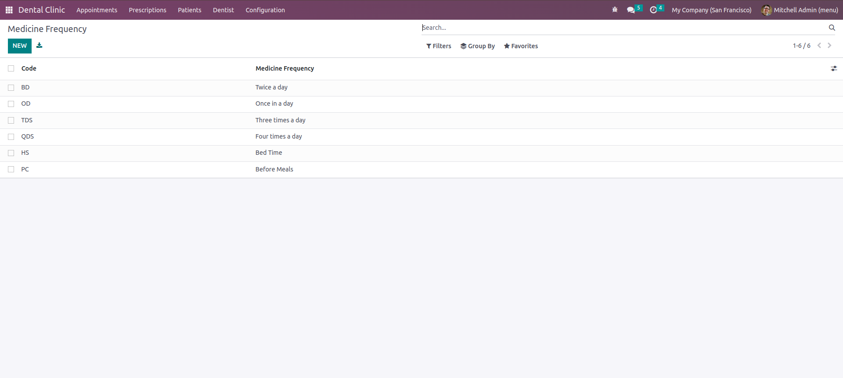Click the BD code cell

[25, 87]
